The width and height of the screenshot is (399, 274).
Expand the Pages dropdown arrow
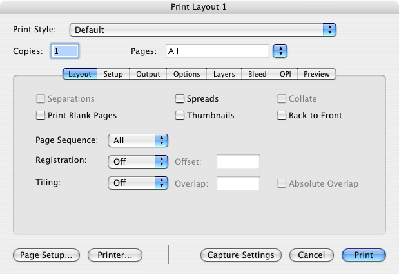280,51
